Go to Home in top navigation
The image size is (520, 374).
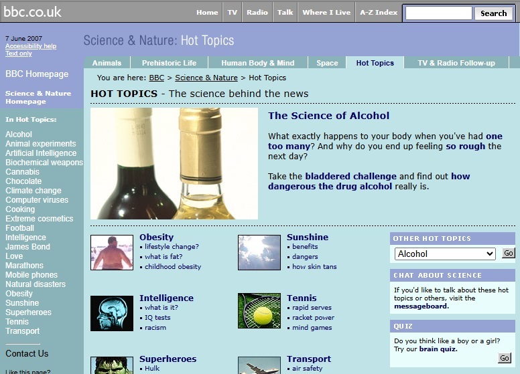coord(207,12)
